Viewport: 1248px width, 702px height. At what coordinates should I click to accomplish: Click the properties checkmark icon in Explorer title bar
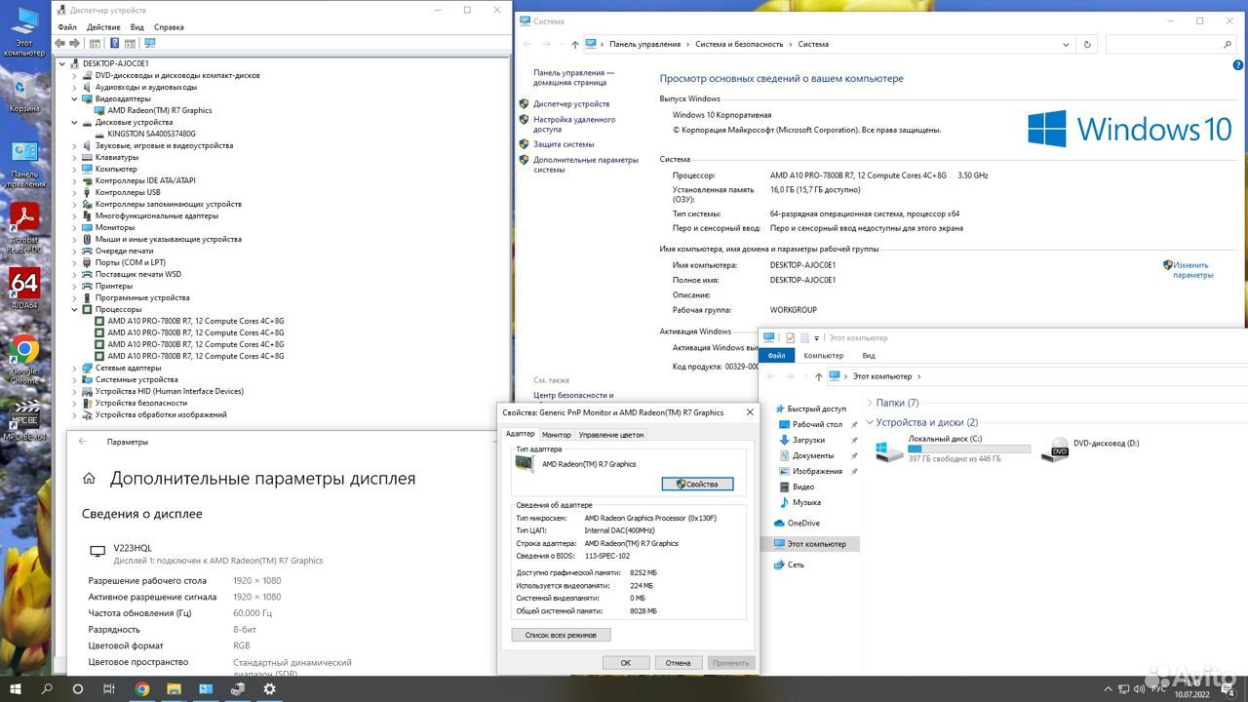(790, 337)
